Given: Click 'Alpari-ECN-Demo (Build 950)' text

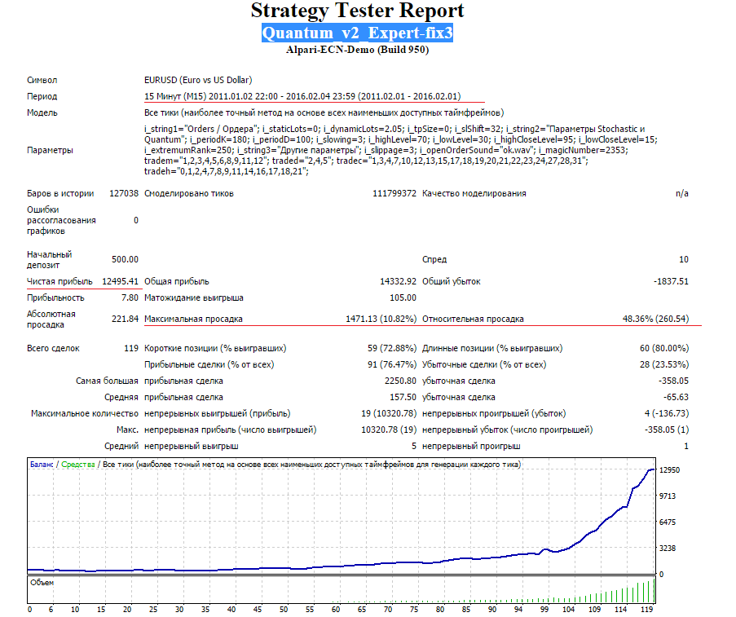Looking at the screenshot, I should click(357, 50).
